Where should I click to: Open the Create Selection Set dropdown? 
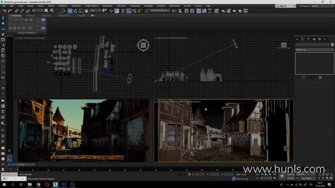[159, 10]
